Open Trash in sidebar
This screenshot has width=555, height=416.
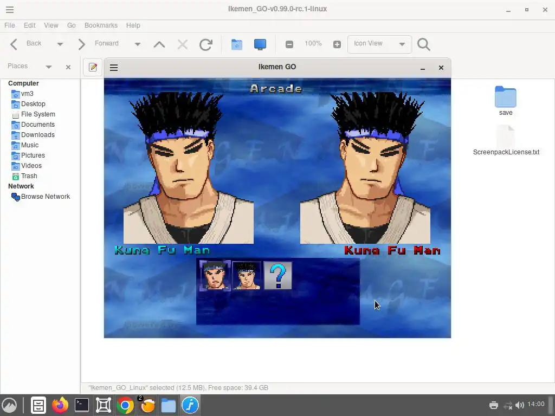(24, 176)
